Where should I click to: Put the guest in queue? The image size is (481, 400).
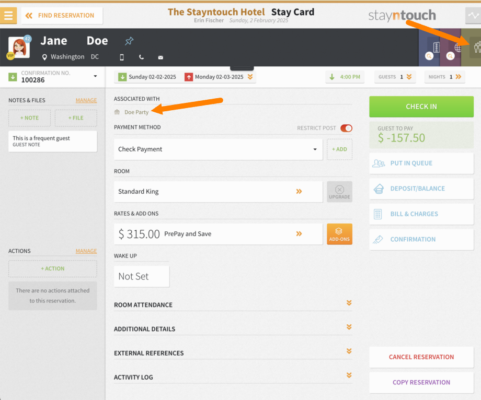[421, 163]
